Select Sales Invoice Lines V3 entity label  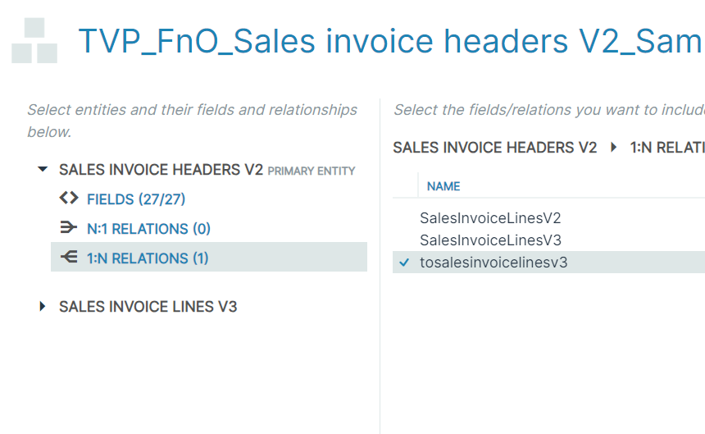coord(148,307)
